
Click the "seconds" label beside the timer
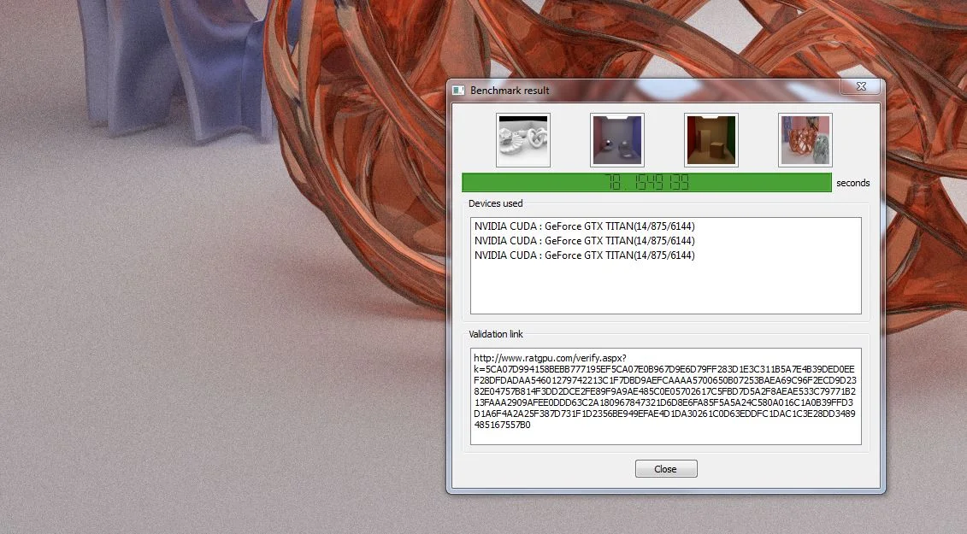[853, 183]
